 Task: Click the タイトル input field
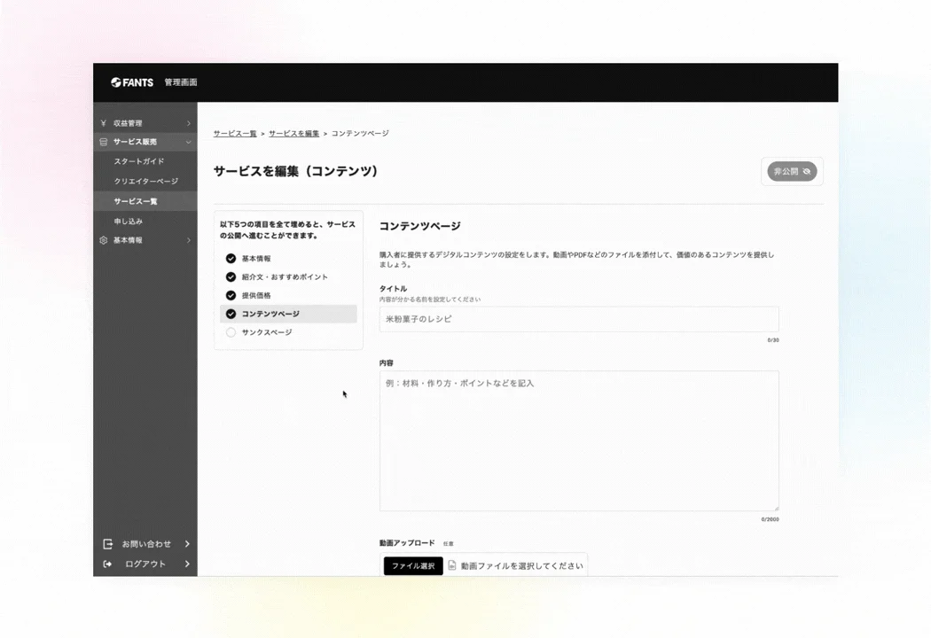(578, 319)
